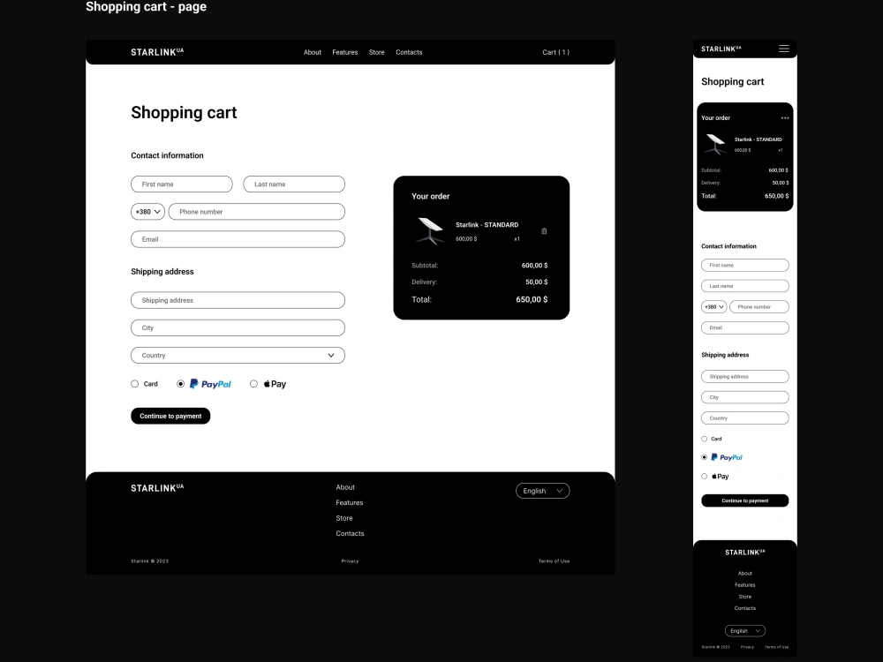
Task: Click the First name field on mobile
Action: click(x=745, y=265)
